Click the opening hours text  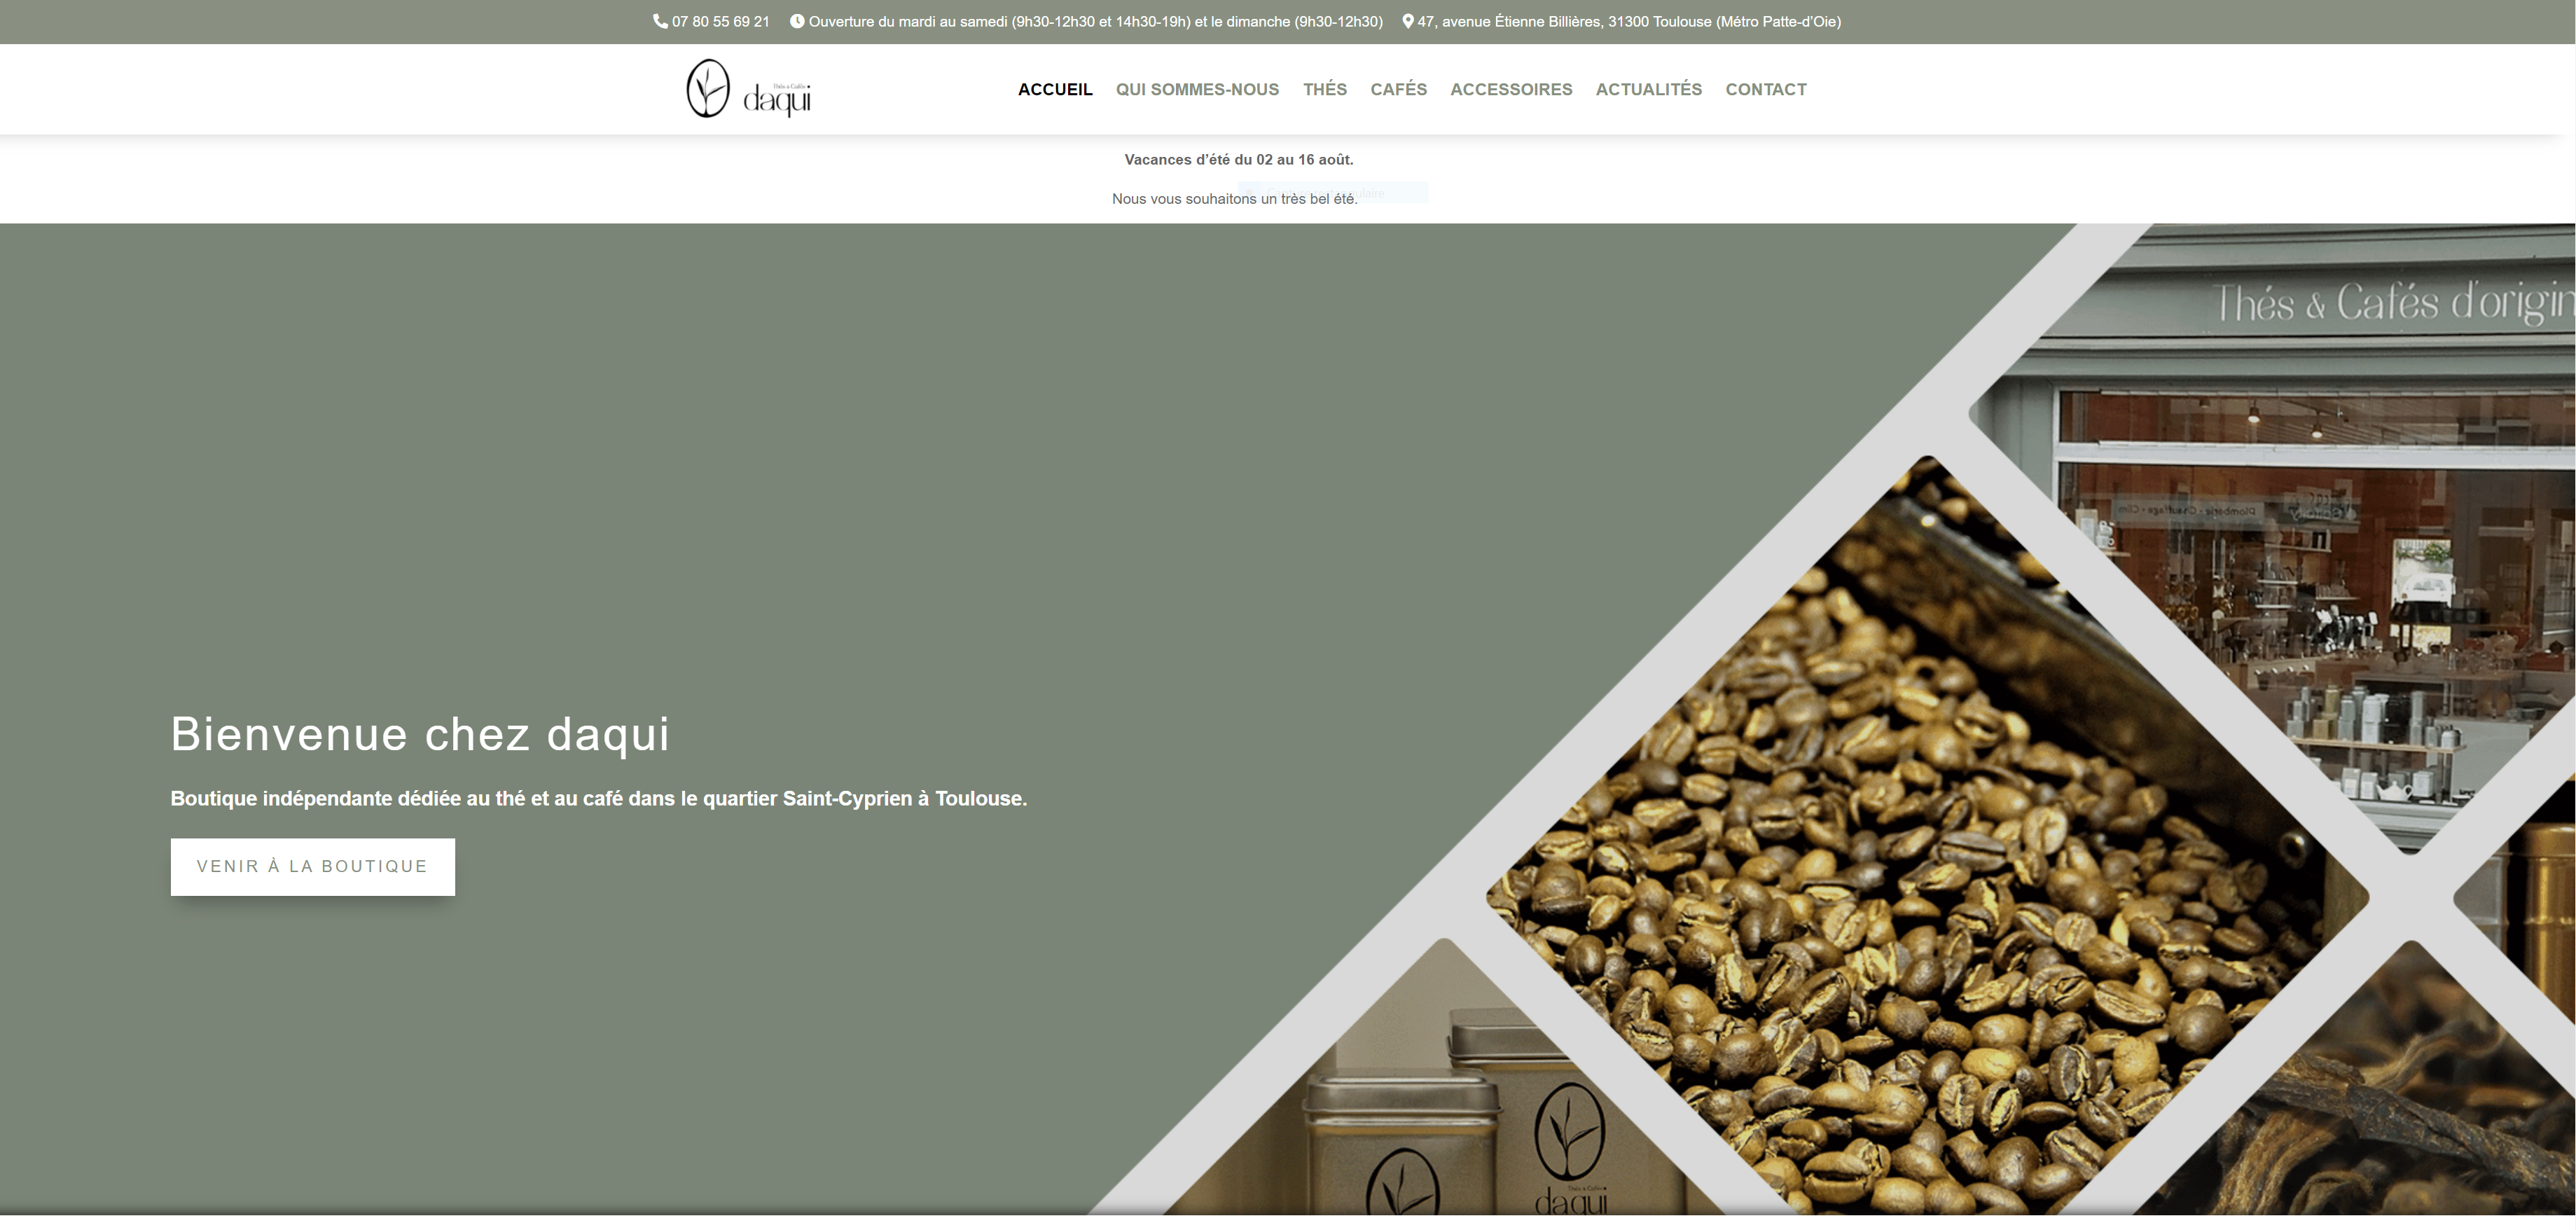tap(1095, 22)
